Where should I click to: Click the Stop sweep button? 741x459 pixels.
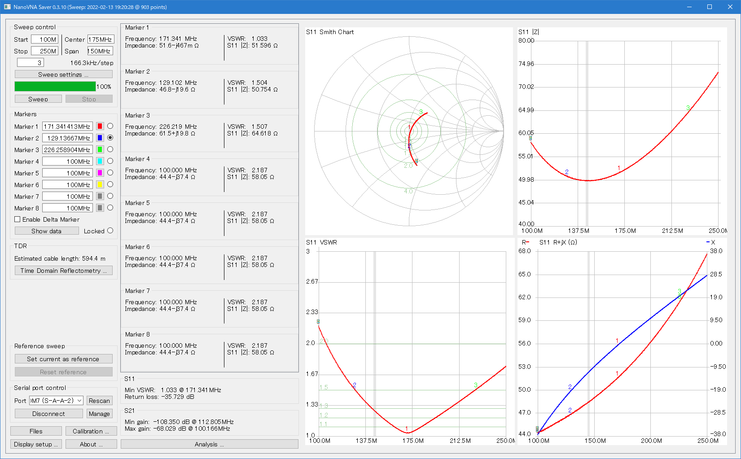[89, 99]
